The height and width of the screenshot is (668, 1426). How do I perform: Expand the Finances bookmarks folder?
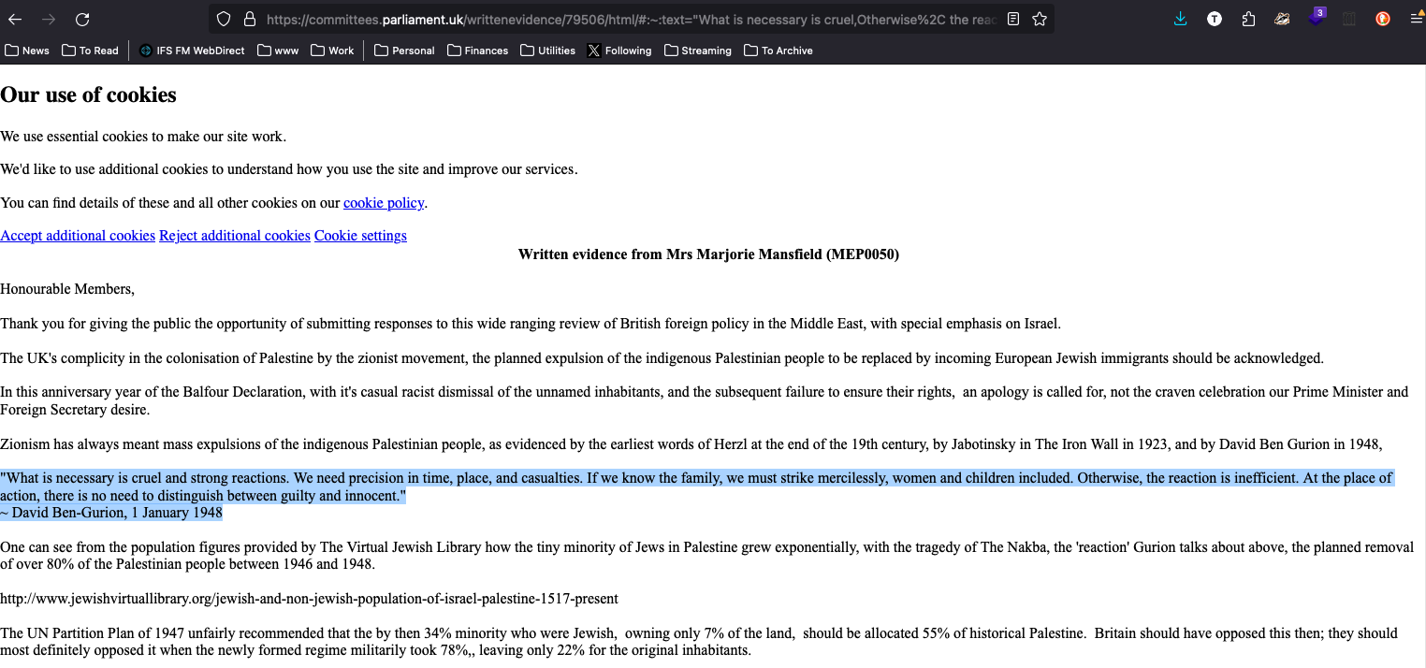477,51
